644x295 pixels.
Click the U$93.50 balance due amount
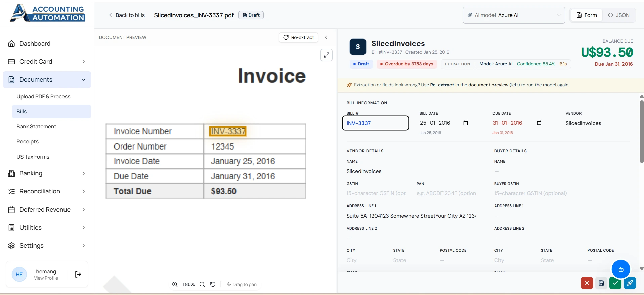pos(607,52)
